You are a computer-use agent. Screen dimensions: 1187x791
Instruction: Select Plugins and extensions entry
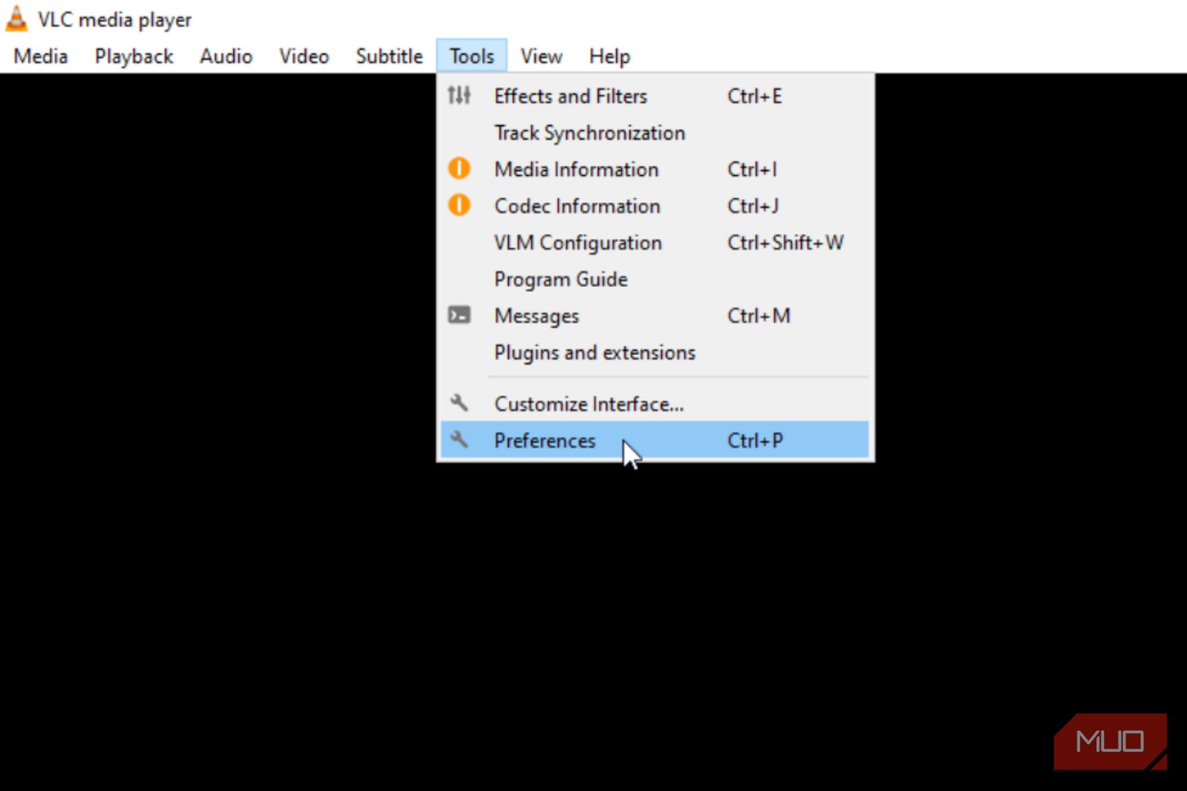click(655, 352)
